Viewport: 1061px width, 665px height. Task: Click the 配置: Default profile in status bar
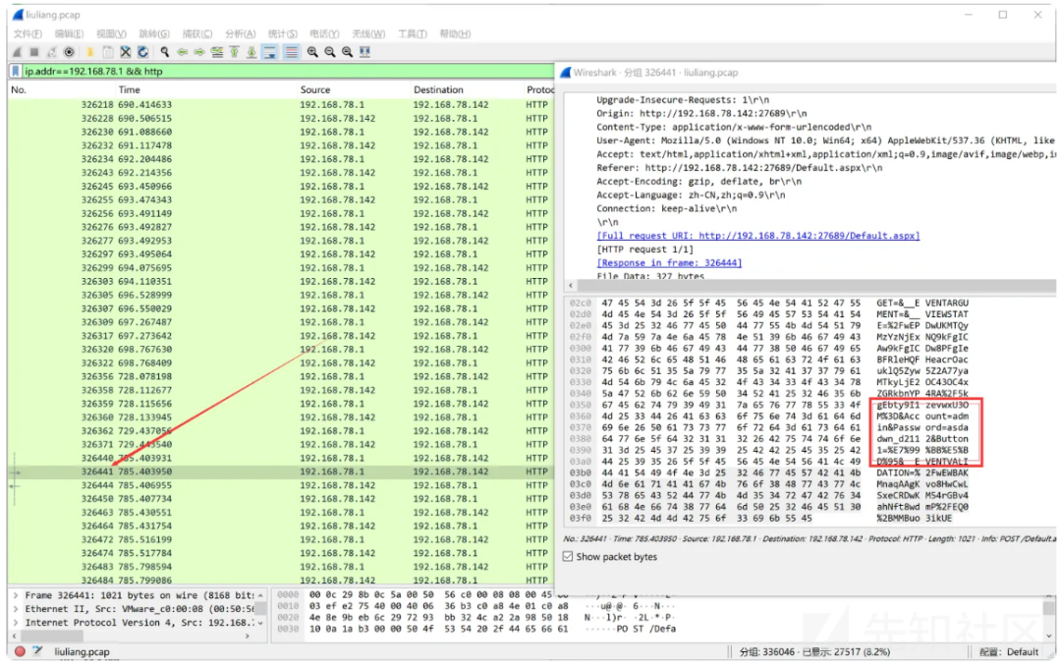(x=1009, y=651)
